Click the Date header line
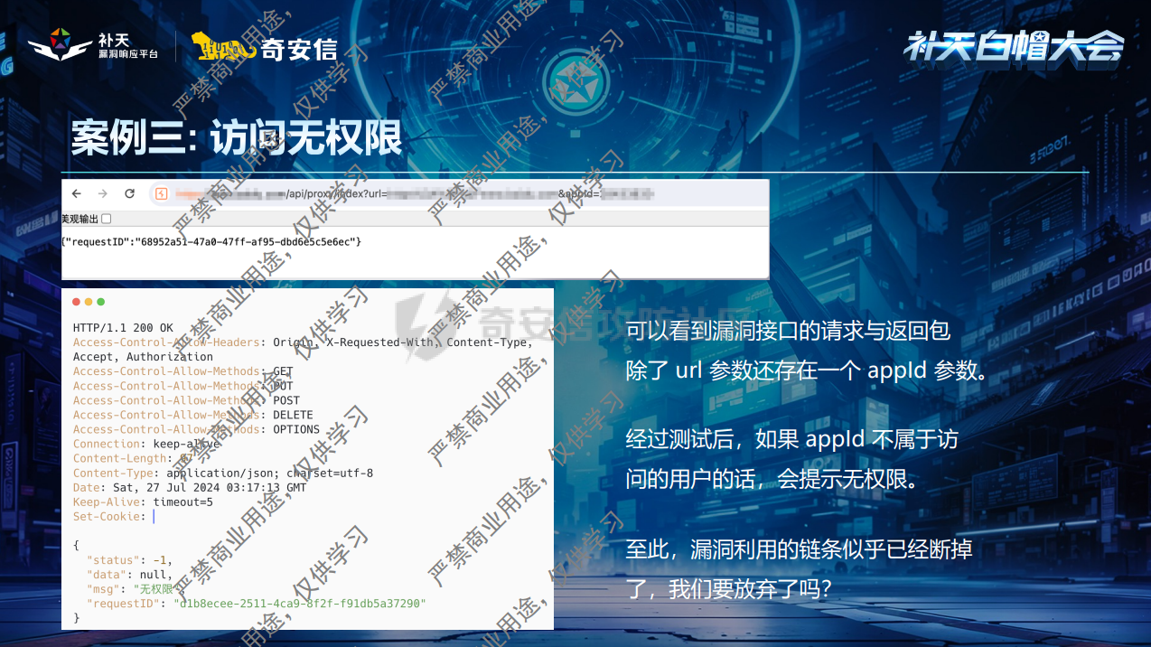1151x647 pixels. pyautogui.click(x=190, y=487)
